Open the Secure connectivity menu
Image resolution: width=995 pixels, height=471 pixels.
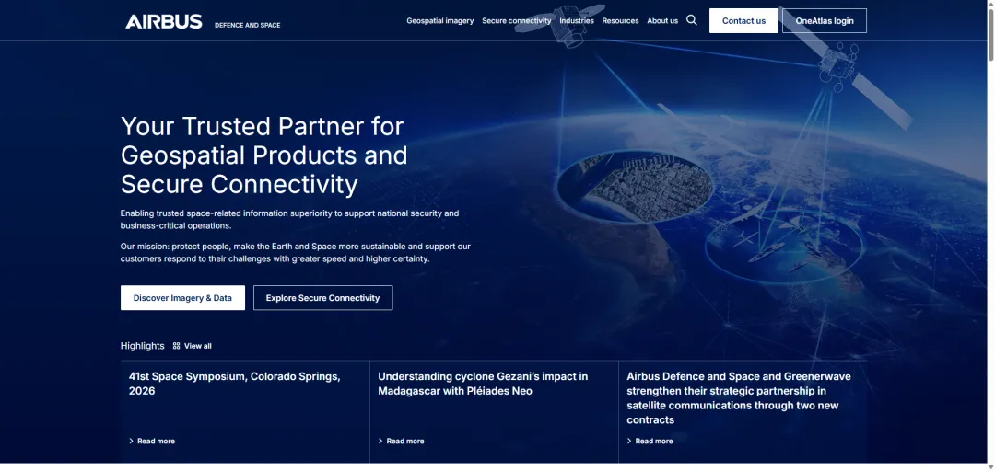(517, 21)
